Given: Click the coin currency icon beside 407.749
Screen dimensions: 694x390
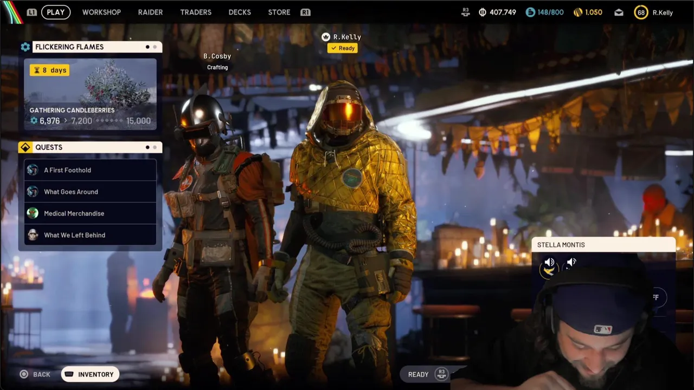Looking at the screenshot, I should (483, 12).
